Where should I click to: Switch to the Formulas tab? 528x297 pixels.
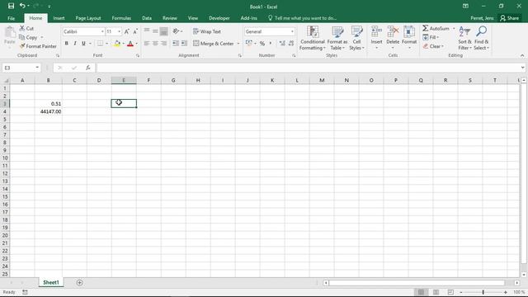(121, 18)
